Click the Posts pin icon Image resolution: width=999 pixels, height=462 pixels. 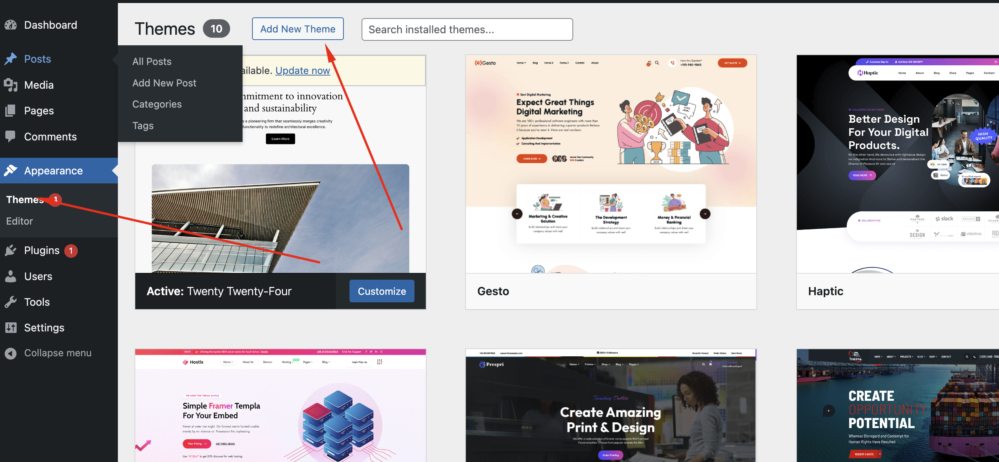[x=11, y=59]
